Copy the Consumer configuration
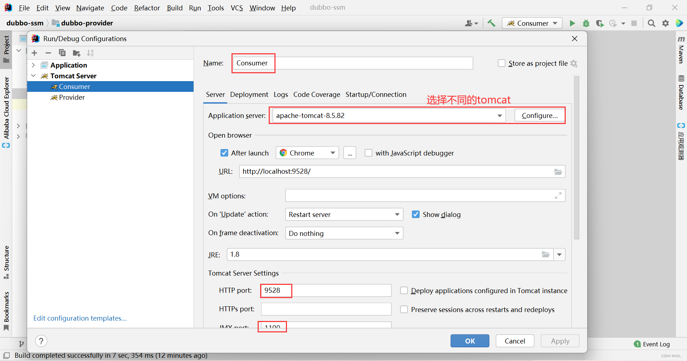The width and height of the screenshot is (687, 361). coord(62,53)
